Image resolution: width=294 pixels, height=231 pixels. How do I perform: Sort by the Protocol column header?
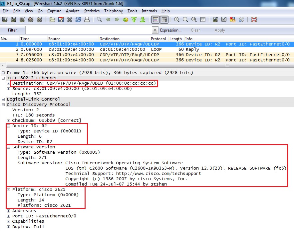[x=158, y=39]
